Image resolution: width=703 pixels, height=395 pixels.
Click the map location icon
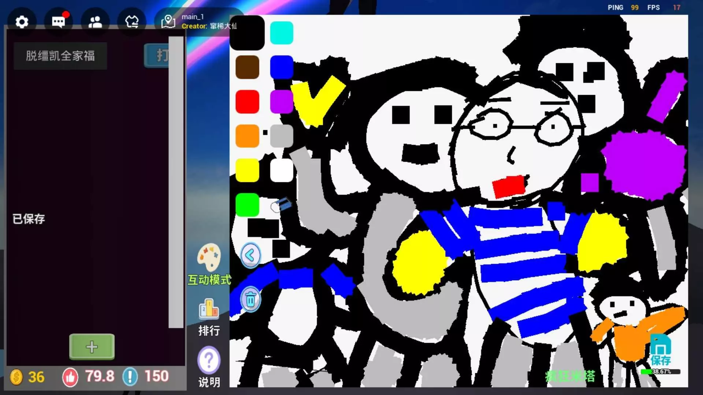[x=168, y=22]
